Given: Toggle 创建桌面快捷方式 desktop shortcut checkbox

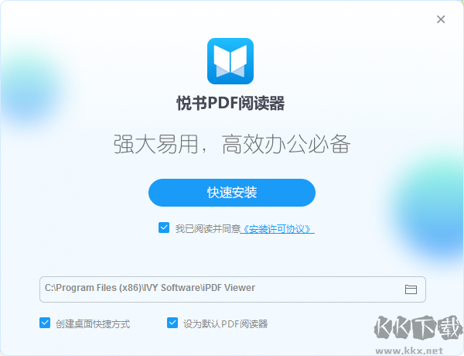Looking at the screenshot, I should tap(45, 323).
